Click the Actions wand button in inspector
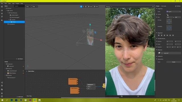The image size is (182, 102). (x=178, y=6)
